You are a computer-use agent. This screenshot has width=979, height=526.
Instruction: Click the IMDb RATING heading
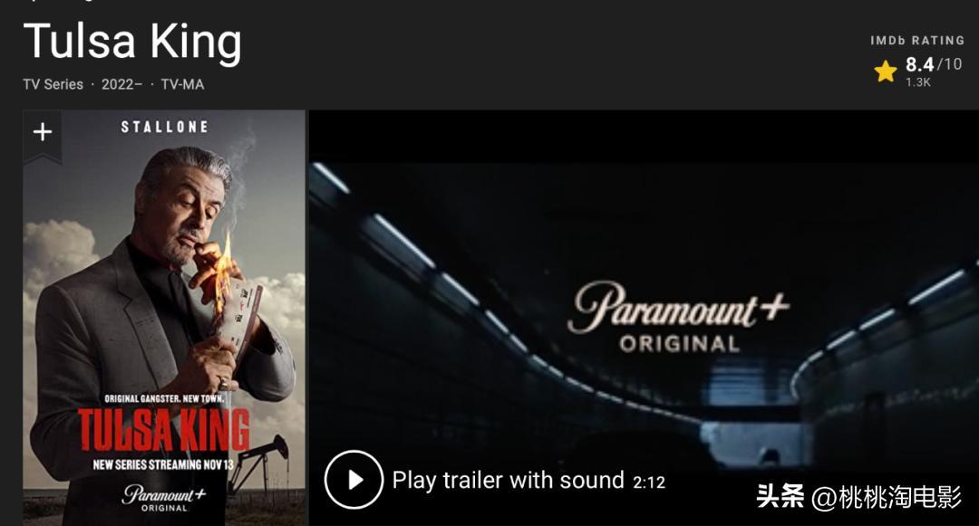917,41
